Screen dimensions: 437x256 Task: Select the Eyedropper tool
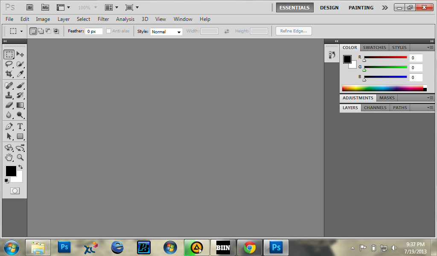point(20,74)
